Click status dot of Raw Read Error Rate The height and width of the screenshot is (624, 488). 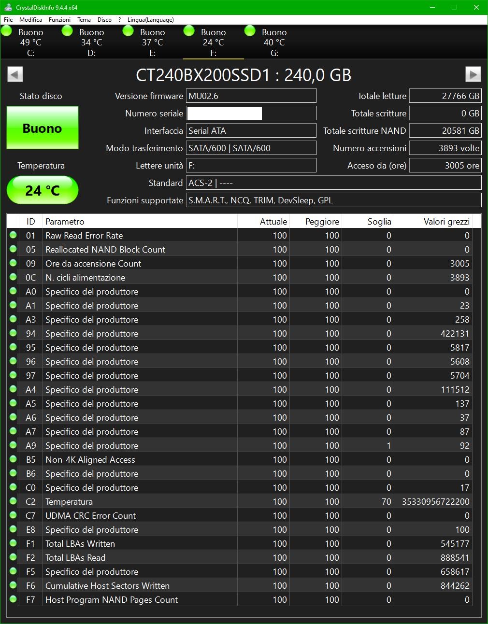[x=13, y=235]
